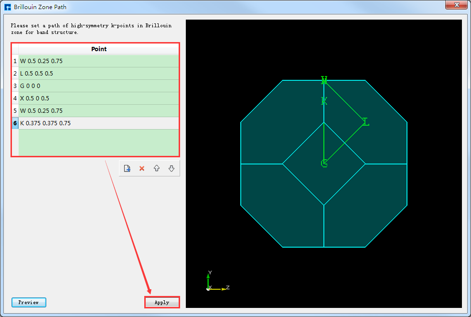Click the L point label in viewer

366,122
